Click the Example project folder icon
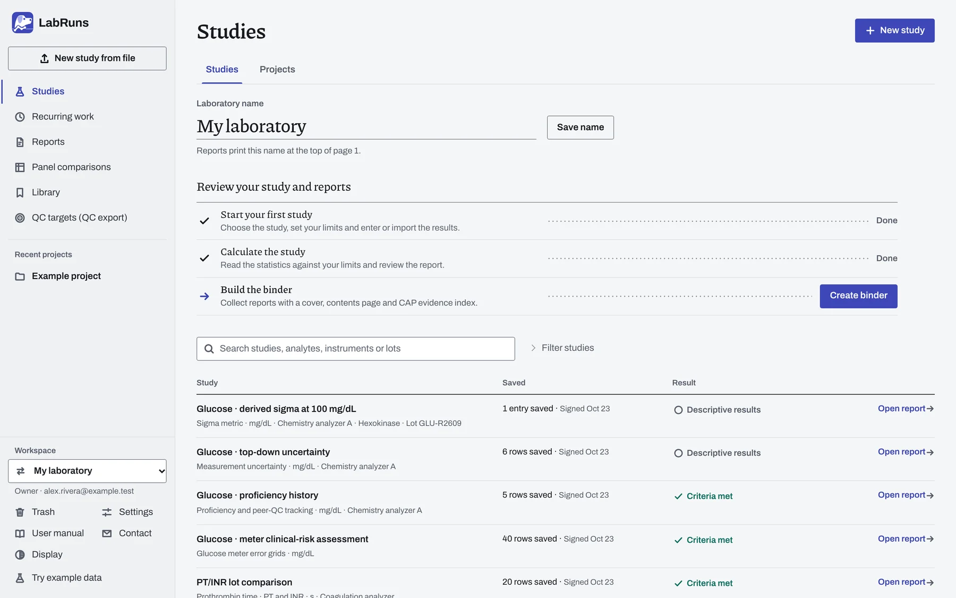This screenshot has width=956, height=598. [x=20, y=276]
